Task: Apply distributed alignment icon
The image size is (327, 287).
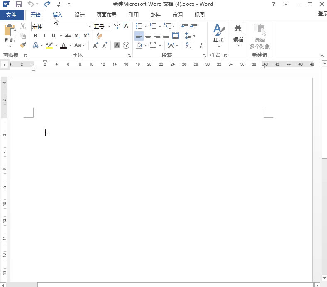Action: (176, 36)
